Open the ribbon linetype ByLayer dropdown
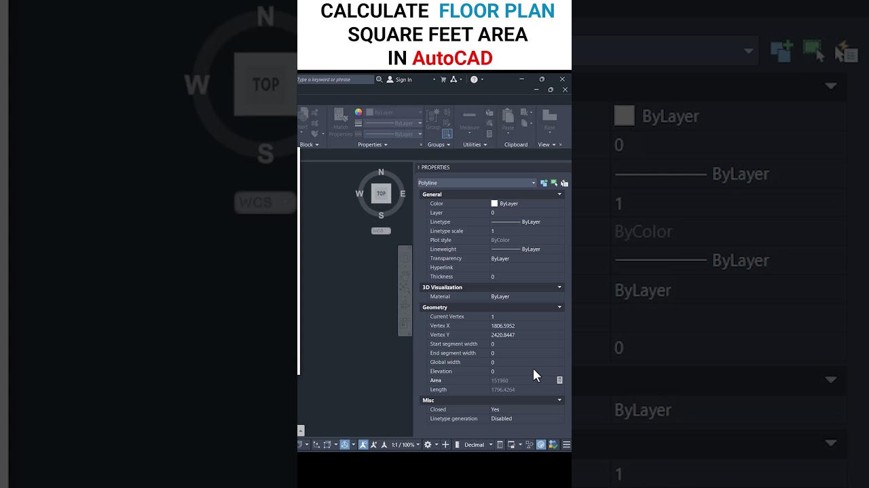The image size is (869, 488). click(393, 134)
